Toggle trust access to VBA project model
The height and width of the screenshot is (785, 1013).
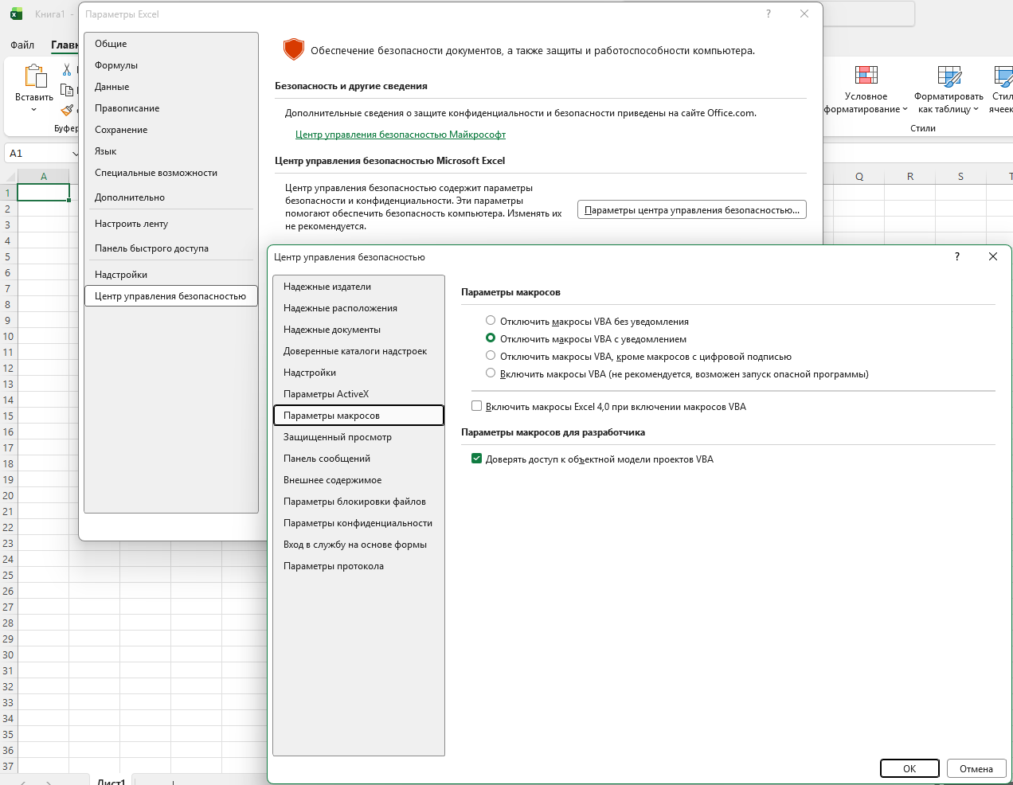[476, 459]
